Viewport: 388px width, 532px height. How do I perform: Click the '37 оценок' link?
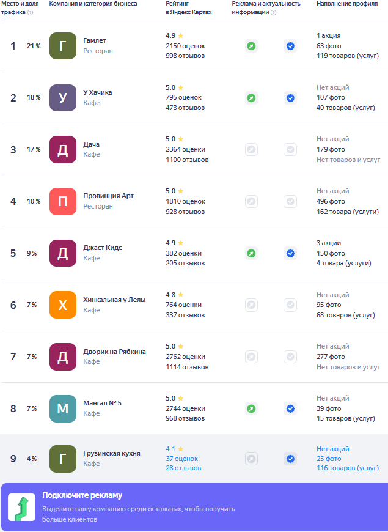(x=181, y=459)
